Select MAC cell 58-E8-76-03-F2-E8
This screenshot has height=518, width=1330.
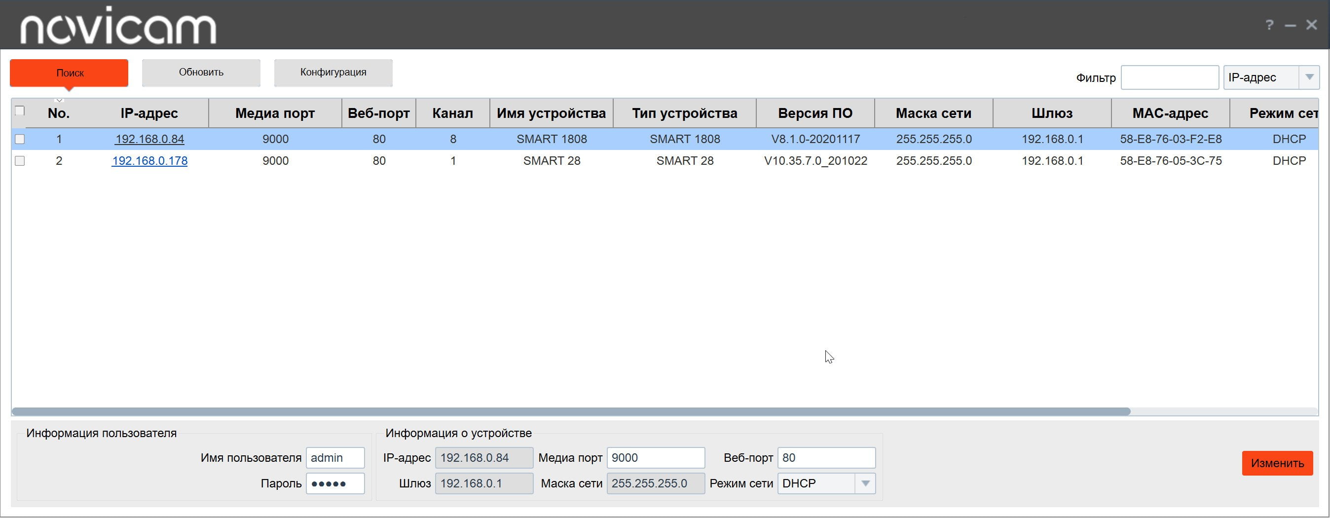1171,139
